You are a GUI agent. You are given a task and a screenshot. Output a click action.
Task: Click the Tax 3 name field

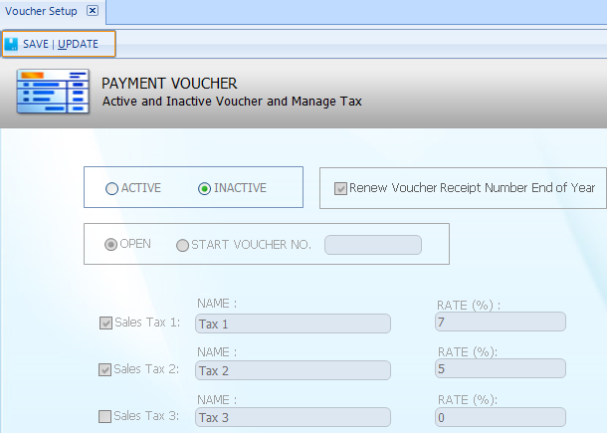click(293, 417)
